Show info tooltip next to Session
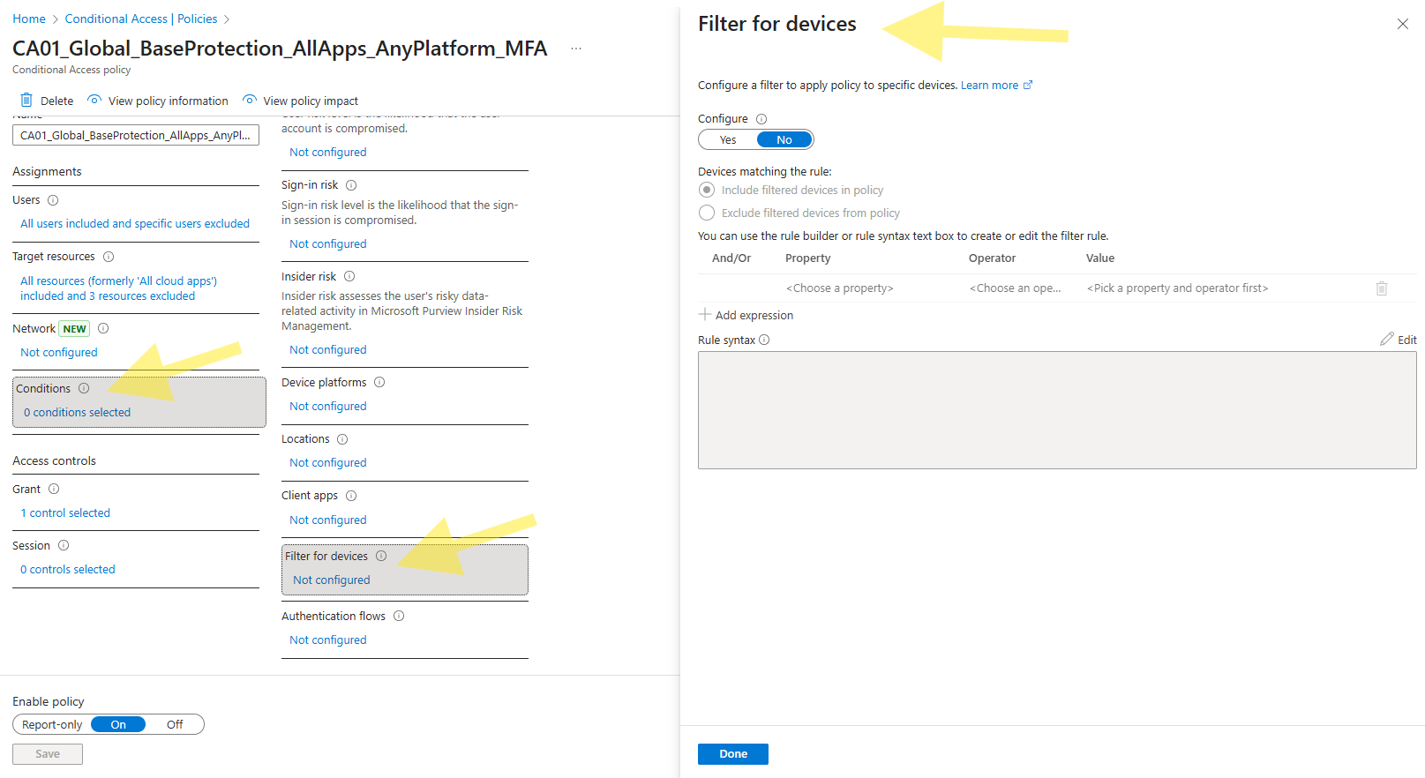The width and height of the screenshot is (1425, 778). 64,545
